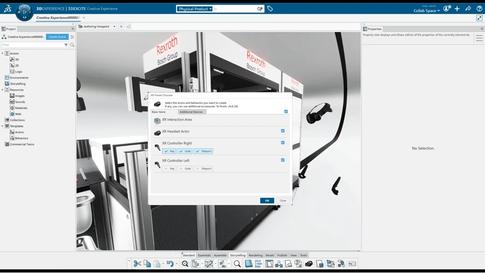Click the blue notebook icon in bottom toolbar

point(249,264)
